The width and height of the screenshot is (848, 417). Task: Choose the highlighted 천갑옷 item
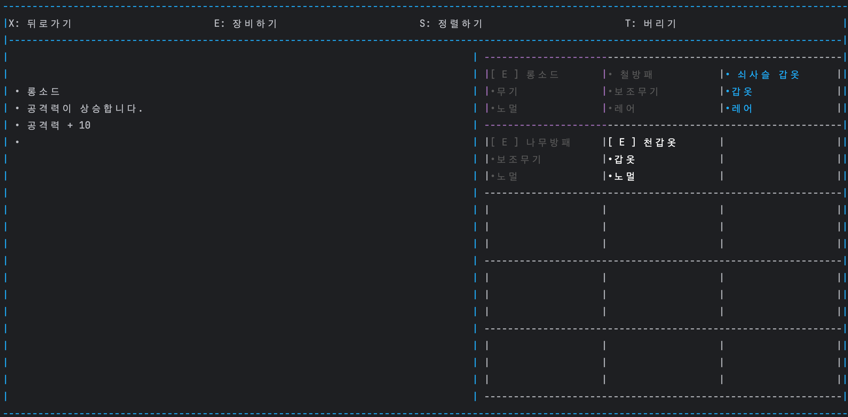660,142
